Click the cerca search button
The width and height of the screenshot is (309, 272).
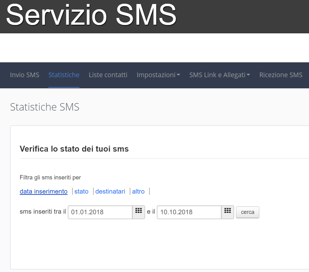pyautogui.click(x=247, y=212)
